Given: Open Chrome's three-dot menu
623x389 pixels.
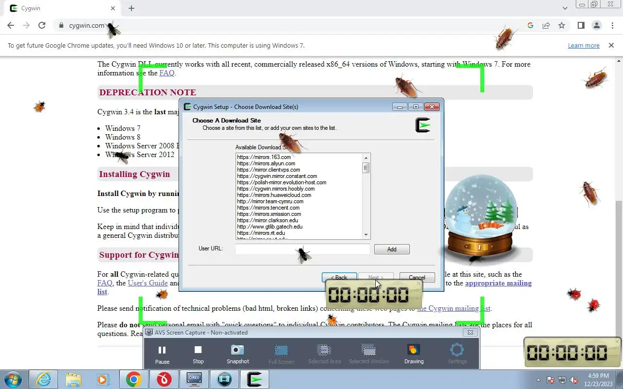Looking at the screenshot, I should point(612,25).
